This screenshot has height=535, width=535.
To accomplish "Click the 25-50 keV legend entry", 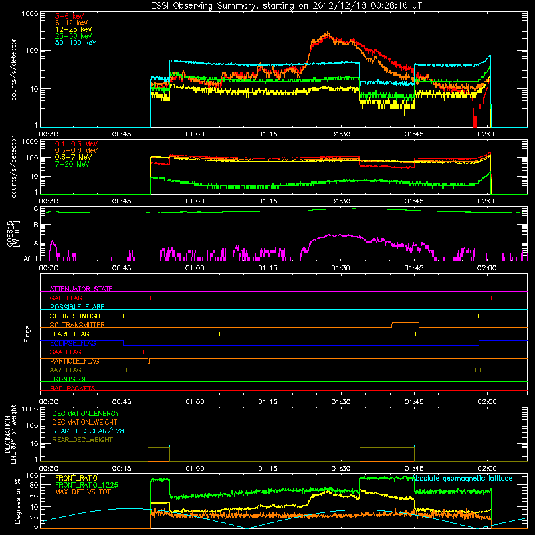I will pos(74,36).
